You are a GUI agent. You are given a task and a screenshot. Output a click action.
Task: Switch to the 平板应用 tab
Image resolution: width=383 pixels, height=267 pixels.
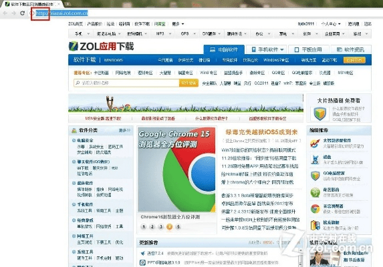tap(309, 50)
